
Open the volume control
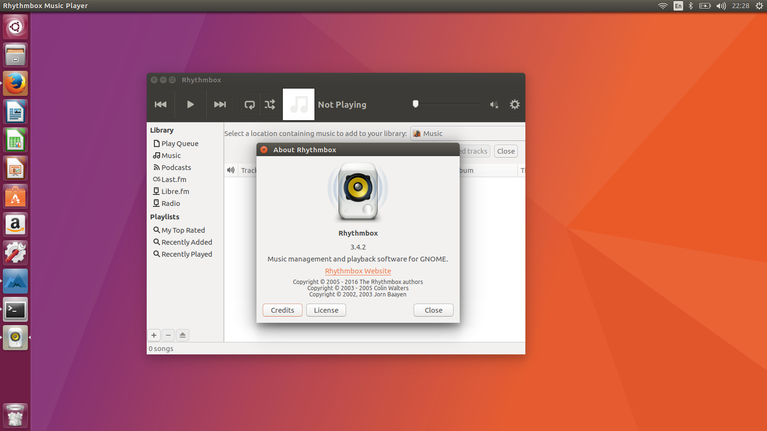494,104
